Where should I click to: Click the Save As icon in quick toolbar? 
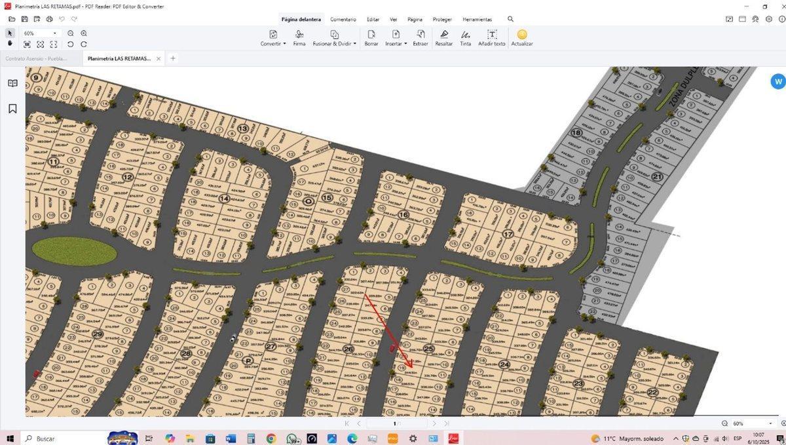pyautogui.click(x=37, y=19)
